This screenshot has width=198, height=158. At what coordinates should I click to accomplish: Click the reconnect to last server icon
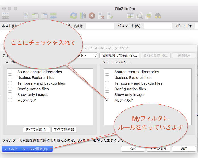(110, 16)
